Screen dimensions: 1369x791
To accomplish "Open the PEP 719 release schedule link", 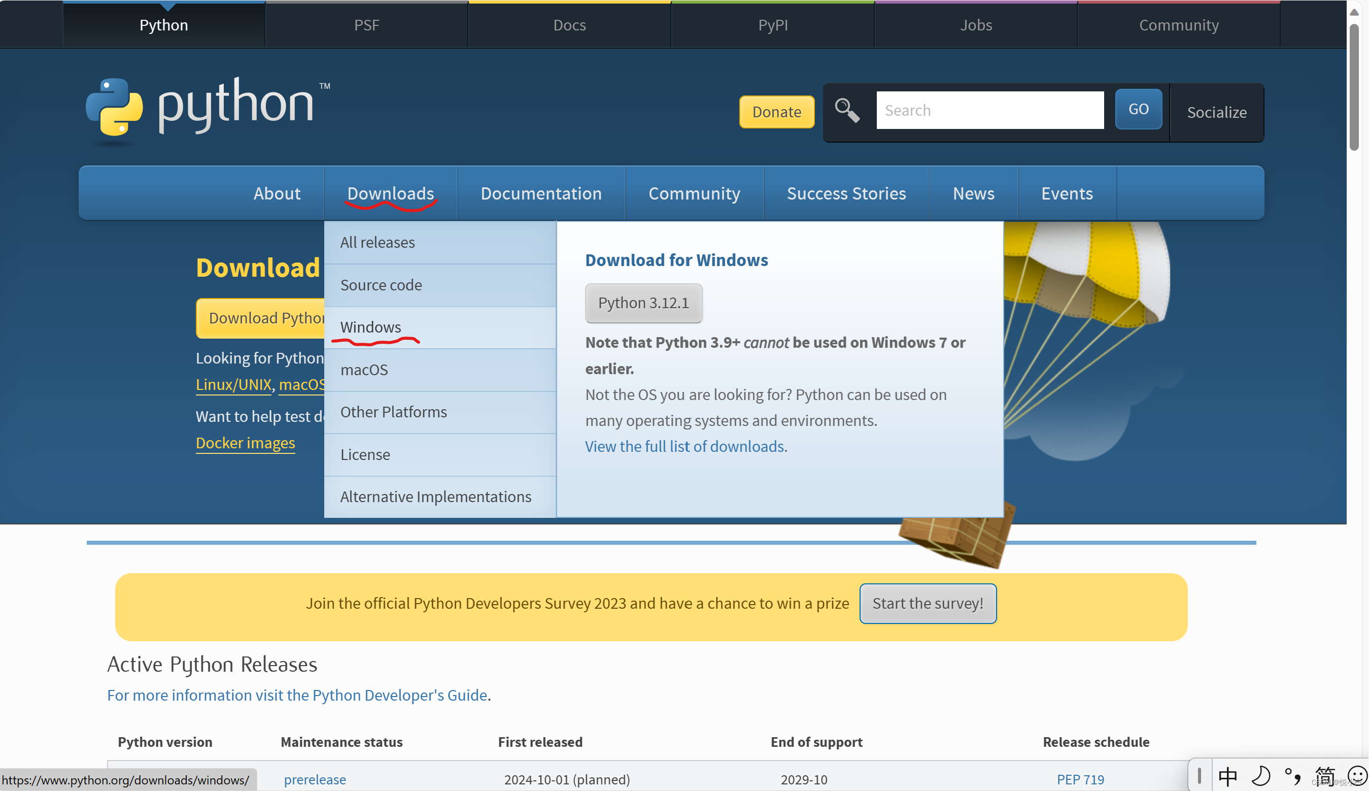I will (1080, 780).
